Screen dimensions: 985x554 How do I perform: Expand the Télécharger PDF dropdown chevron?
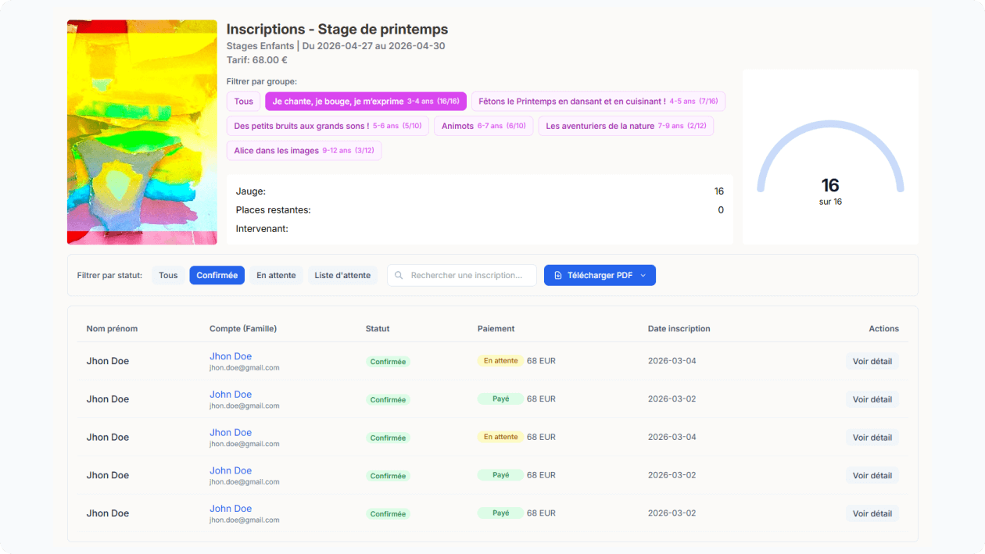click(643, 276)
